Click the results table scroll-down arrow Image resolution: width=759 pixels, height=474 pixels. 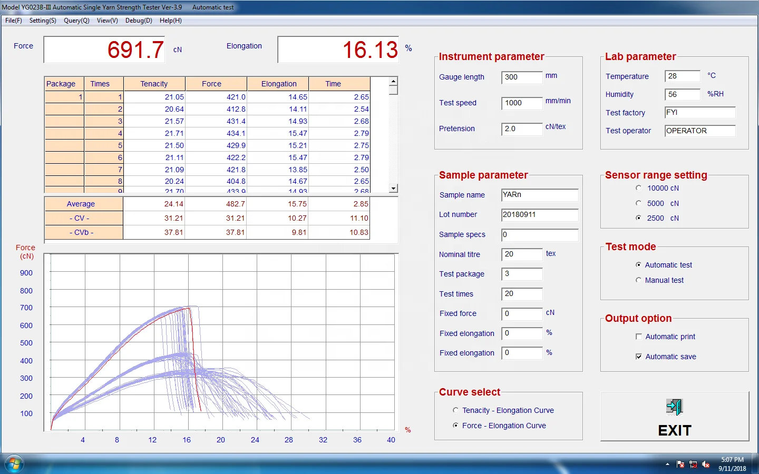pyautogui.click(x=392, y=188)
